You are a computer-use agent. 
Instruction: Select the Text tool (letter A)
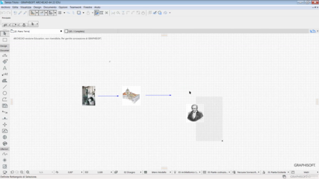point(4,68)
